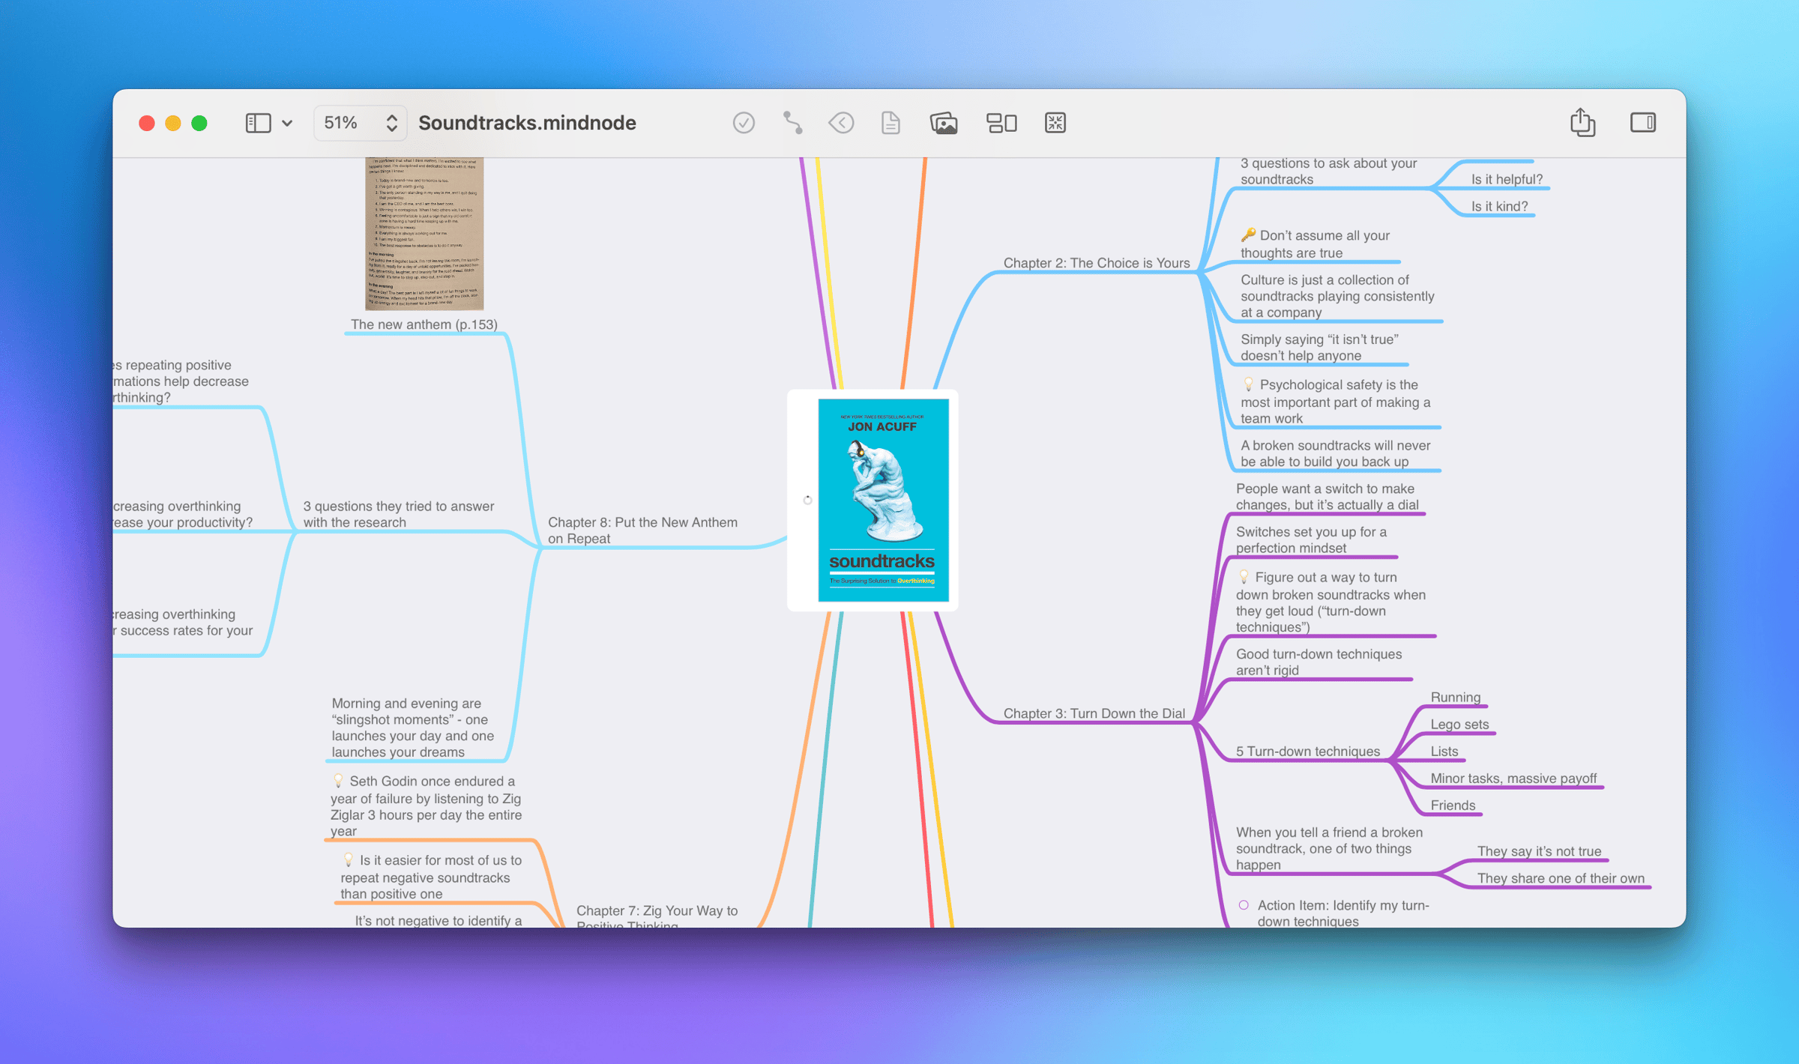Open the sidebar options chevron

click(287, 124)
